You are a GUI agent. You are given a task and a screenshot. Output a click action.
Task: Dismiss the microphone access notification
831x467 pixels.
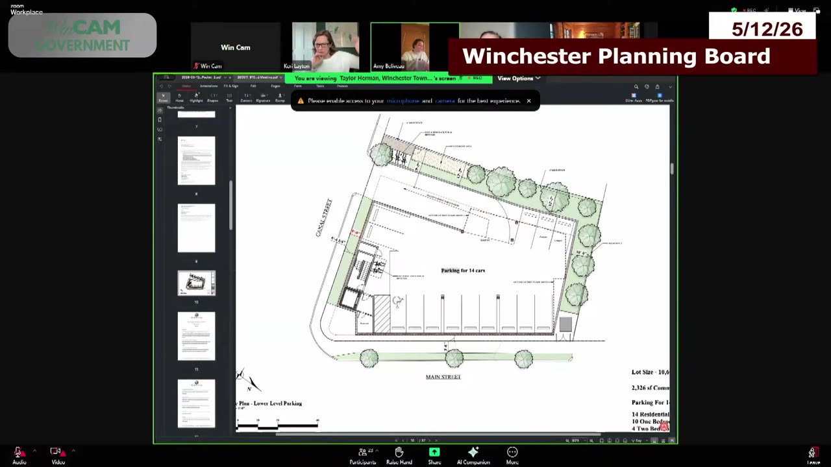point(528,101)
